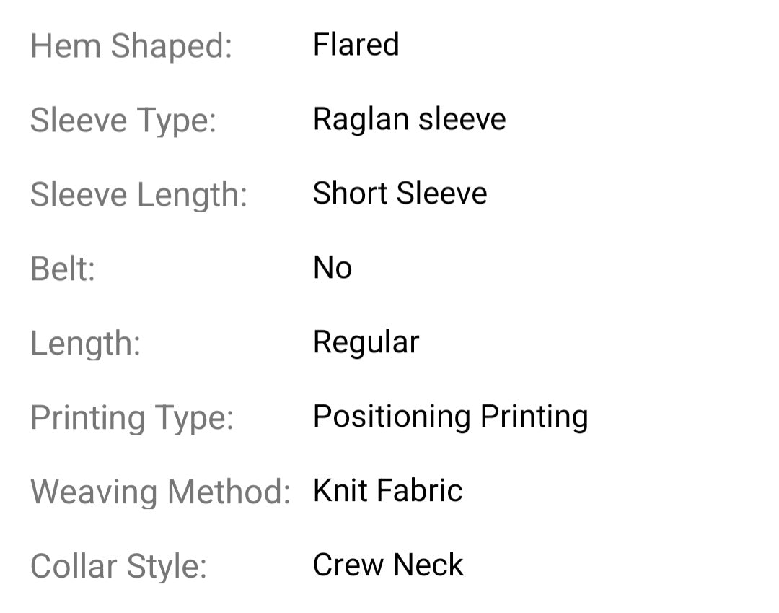
Task: Select the "Flared" hem value
Action: (x=356, y=45)
